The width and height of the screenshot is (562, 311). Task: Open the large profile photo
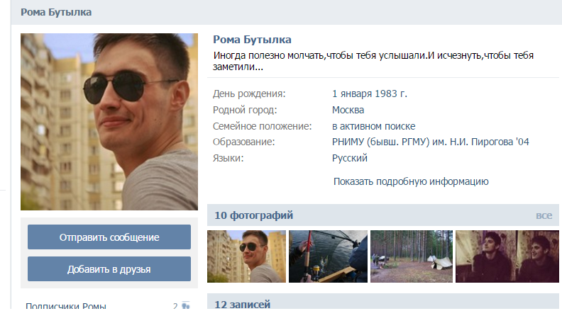click(x=109, y=121)
